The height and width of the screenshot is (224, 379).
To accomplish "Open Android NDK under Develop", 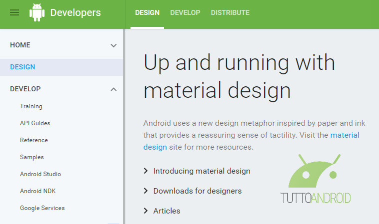I will click(x=37, y=191).
